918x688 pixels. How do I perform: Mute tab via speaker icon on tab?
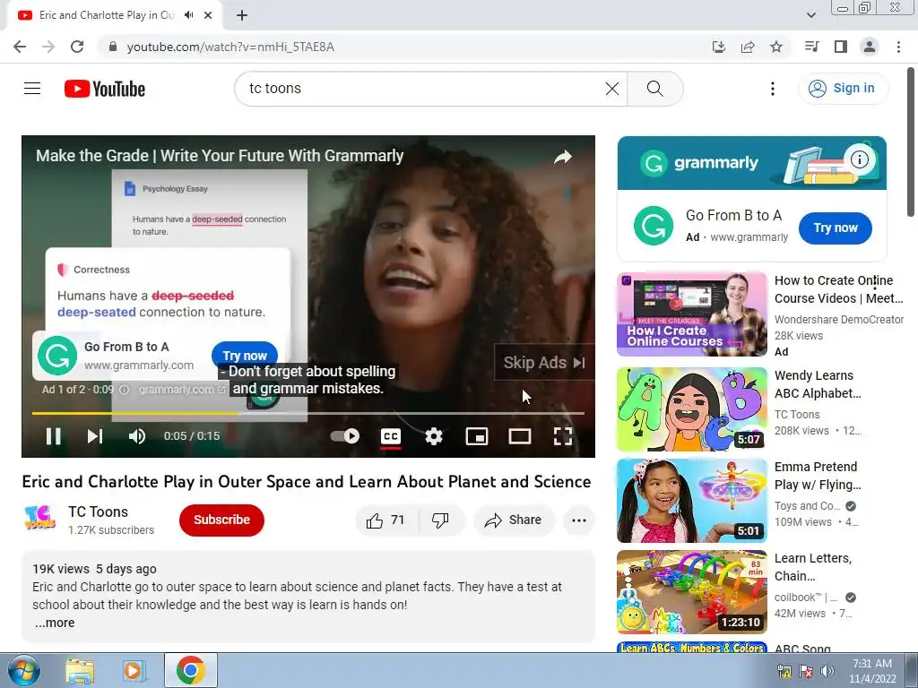click(188, 15)
